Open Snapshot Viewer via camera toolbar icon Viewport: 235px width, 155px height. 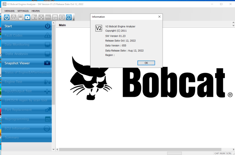pos(27,17)
